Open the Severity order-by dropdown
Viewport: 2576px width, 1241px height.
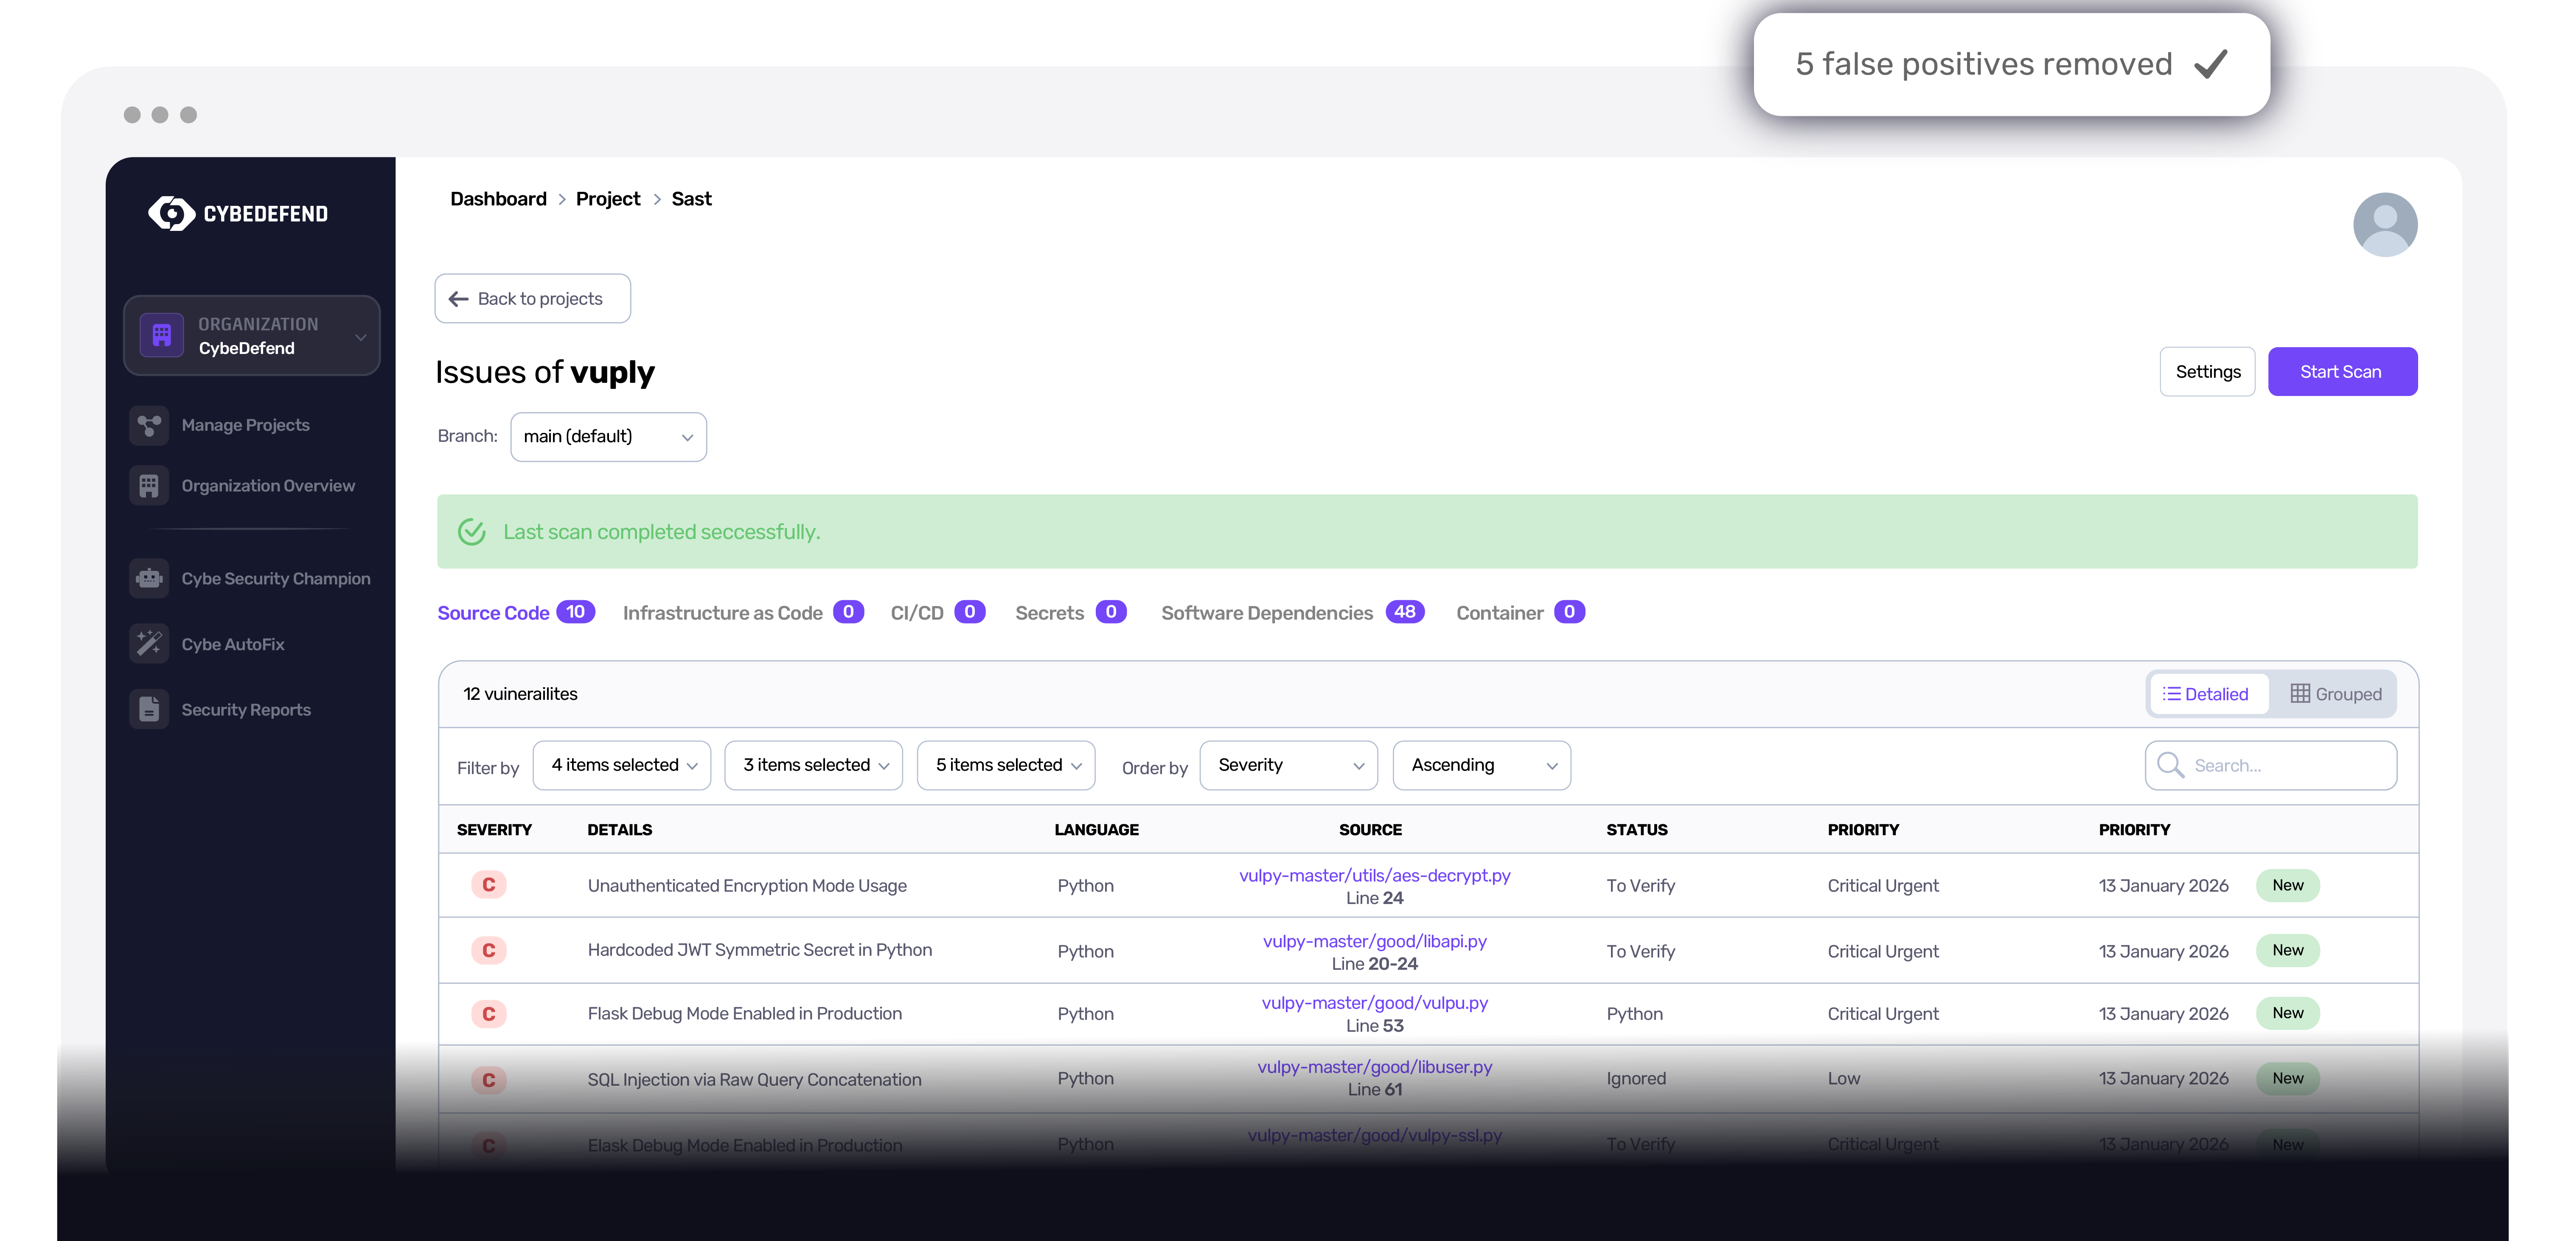pyautogui.click(x=1288, y=766)
